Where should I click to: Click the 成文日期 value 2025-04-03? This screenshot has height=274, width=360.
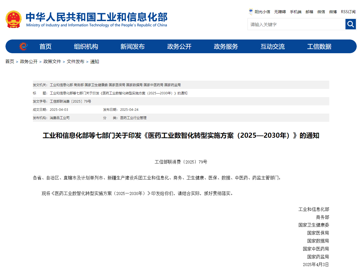59,109
